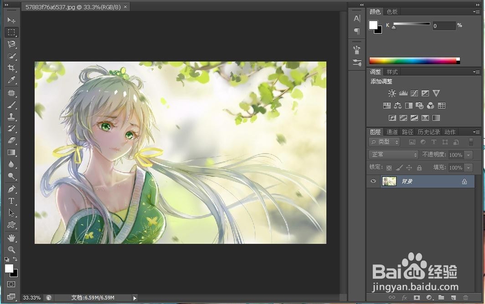
Task: Select the Blur tool
Action: (12, 164)
